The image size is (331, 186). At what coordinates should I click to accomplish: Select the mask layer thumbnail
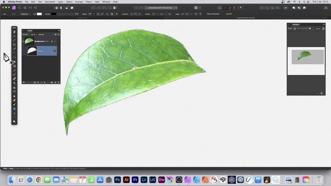32,51
